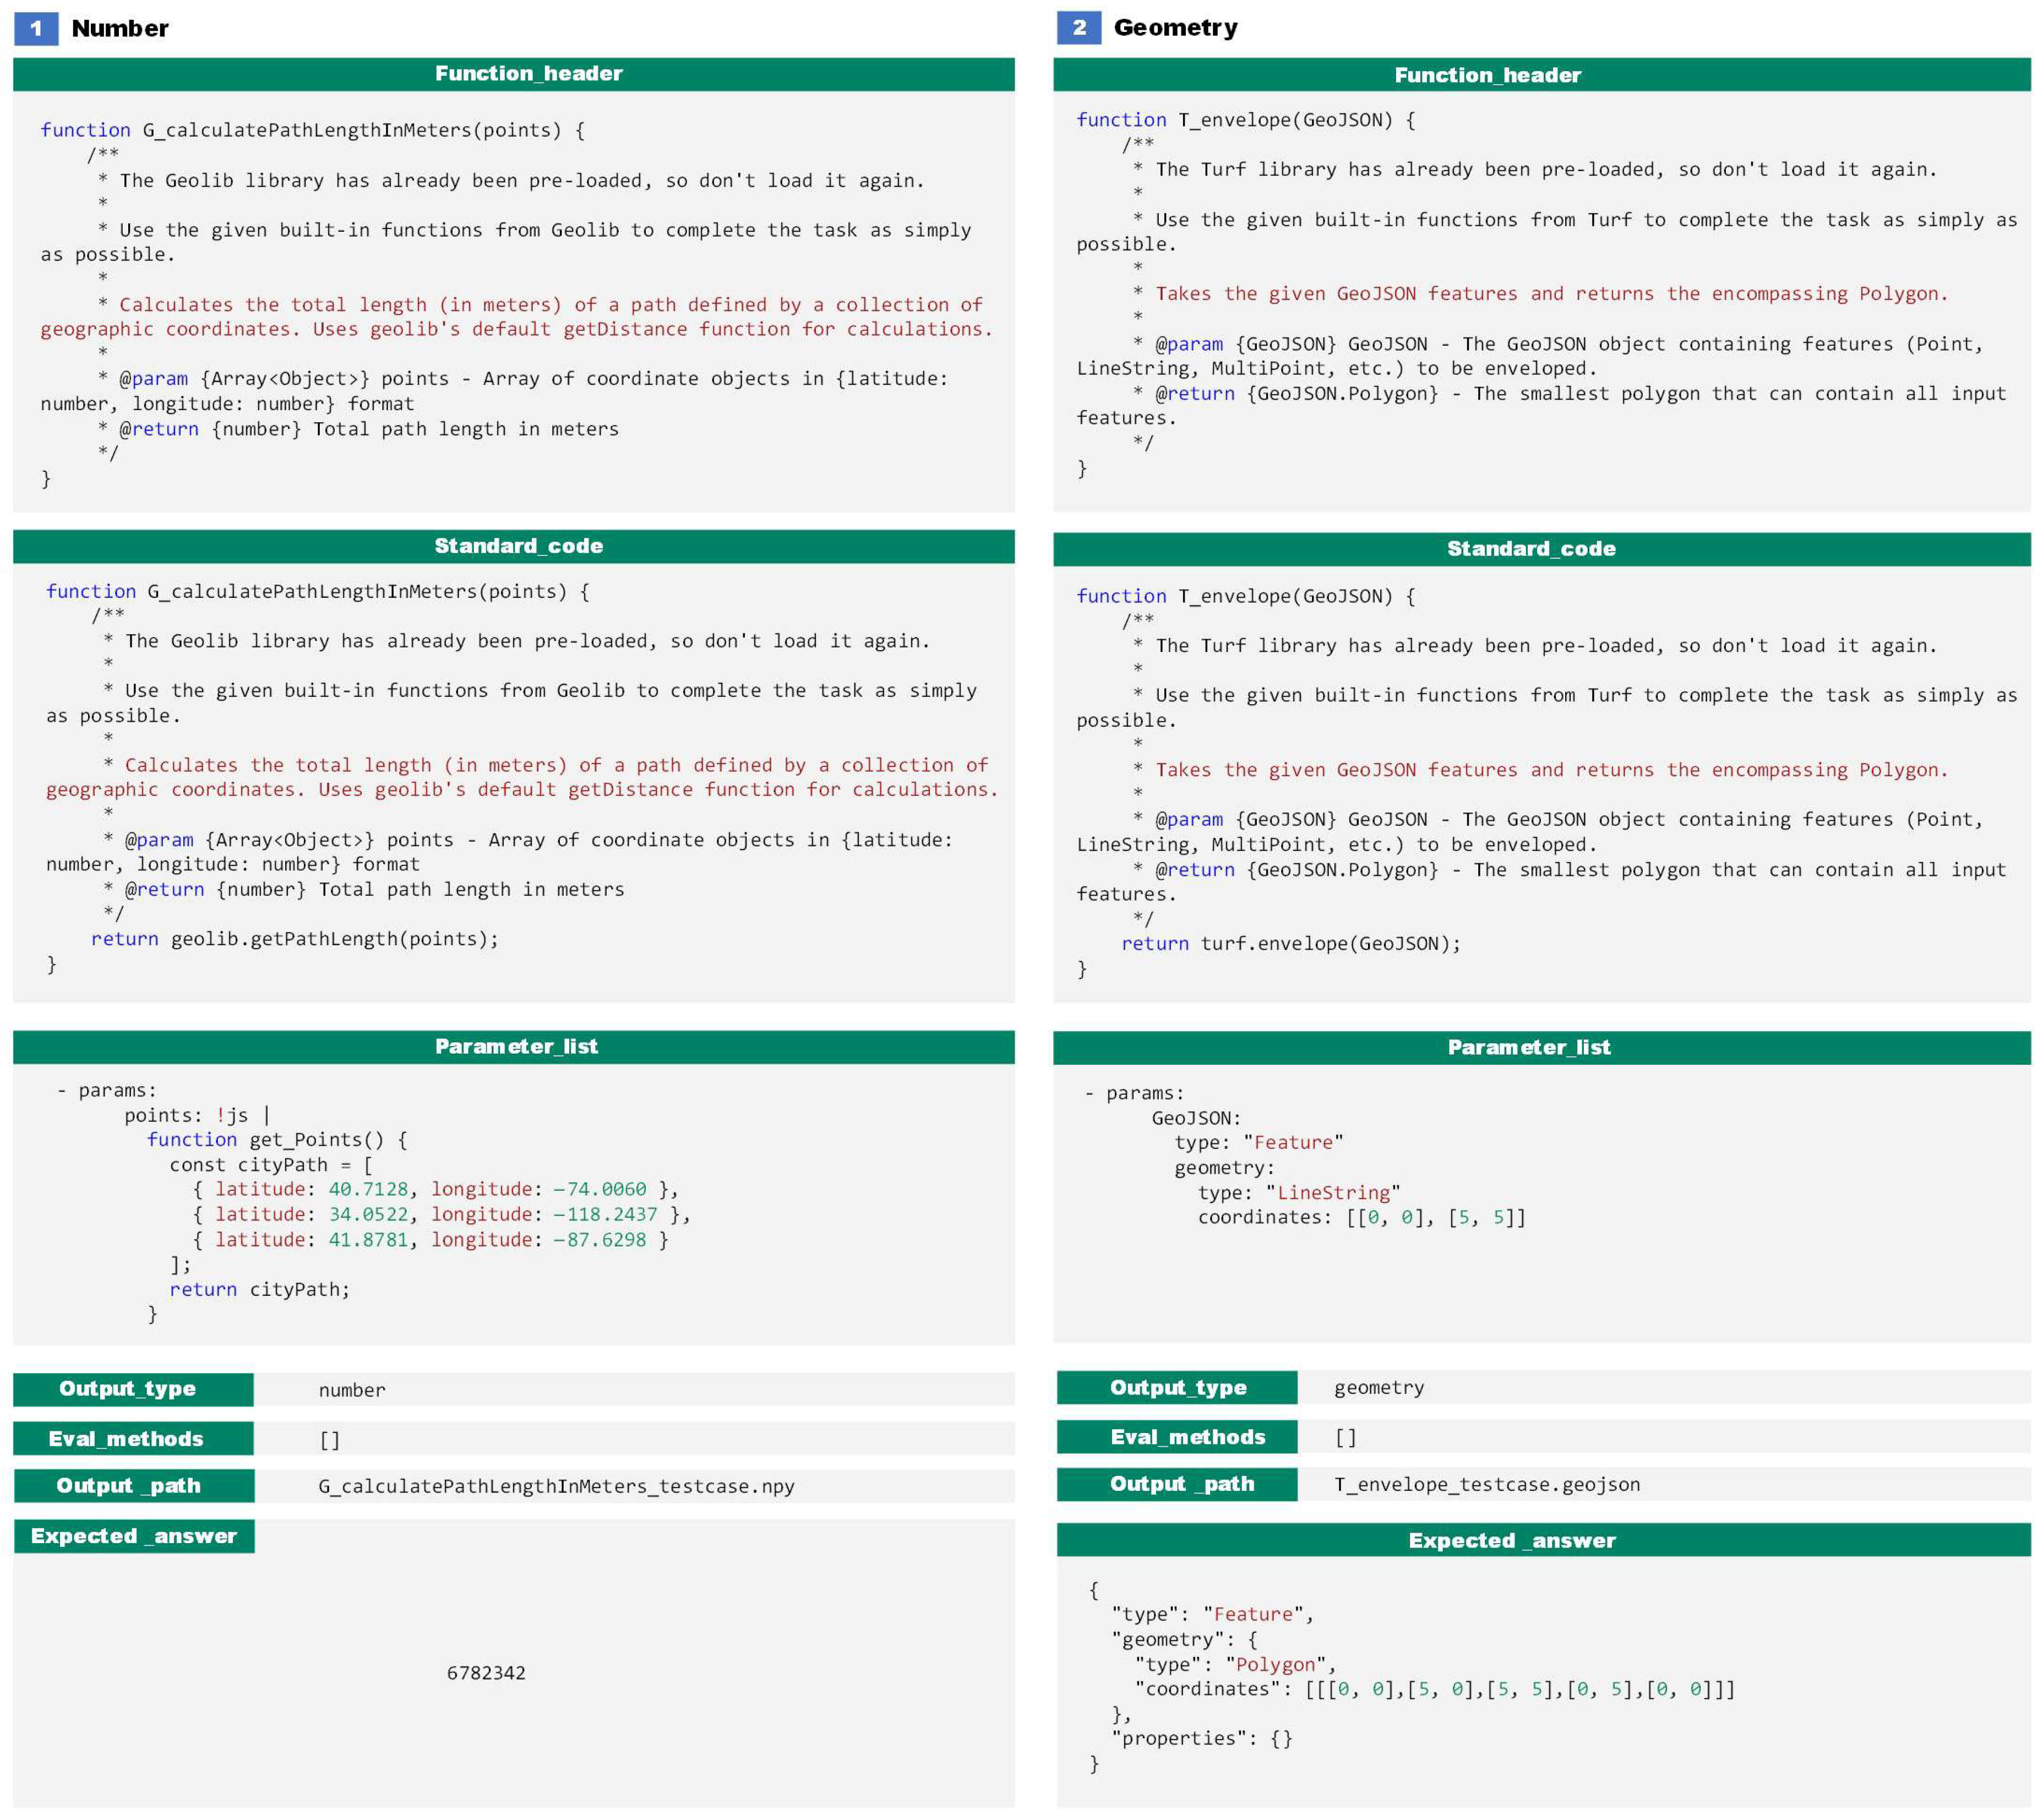
Task: Select the Geometry section's Function_header bar
Action: click(1541, 75)
